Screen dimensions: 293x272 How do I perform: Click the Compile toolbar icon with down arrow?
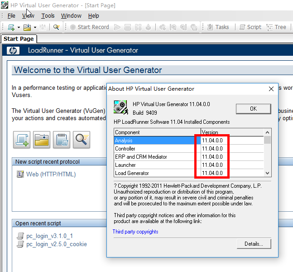pyautogui.click(x=149, y=27)
